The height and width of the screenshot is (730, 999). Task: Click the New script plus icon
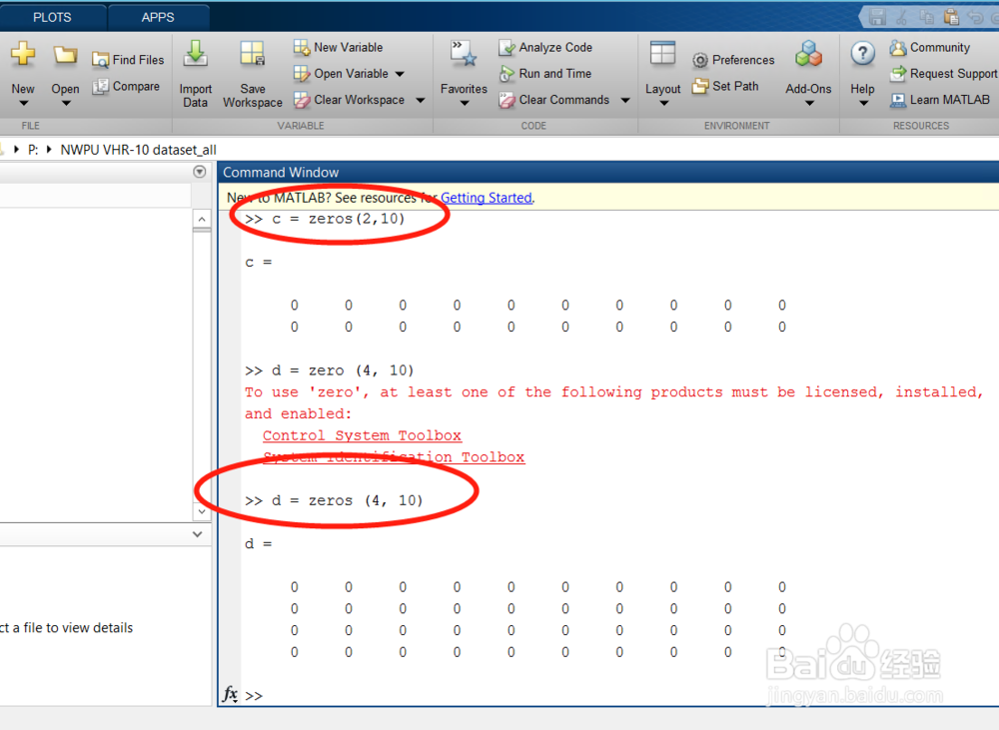[22, 54]
